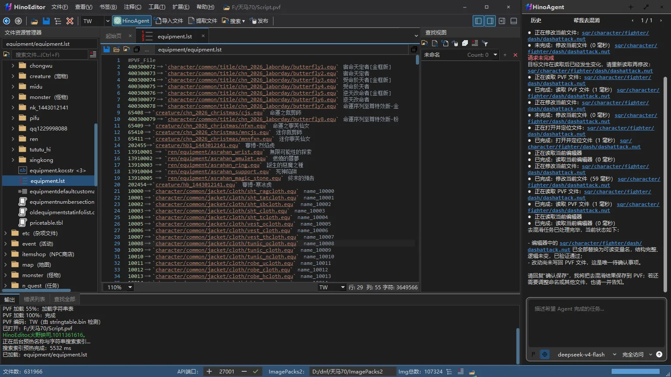Toggle the HinoAgent toolbar button
This screenshot has height=377, width=671.
[131, 21]
